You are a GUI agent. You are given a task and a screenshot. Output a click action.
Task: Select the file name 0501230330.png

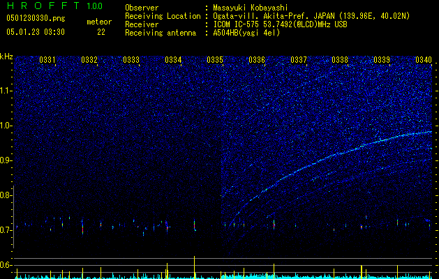[x=36, y=18]
